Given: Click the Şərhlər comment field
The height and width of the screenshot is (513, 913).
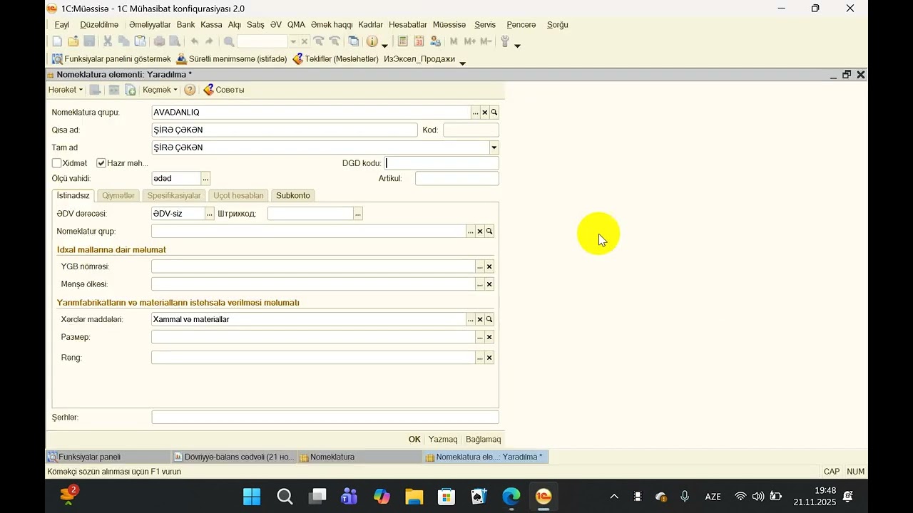Looking at the screenshot, I should (325, 418).
